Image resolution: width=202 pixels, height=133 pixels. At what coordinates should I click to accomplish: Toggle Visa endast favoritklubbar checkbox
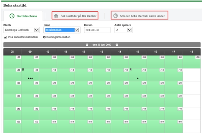click(5, 37)
